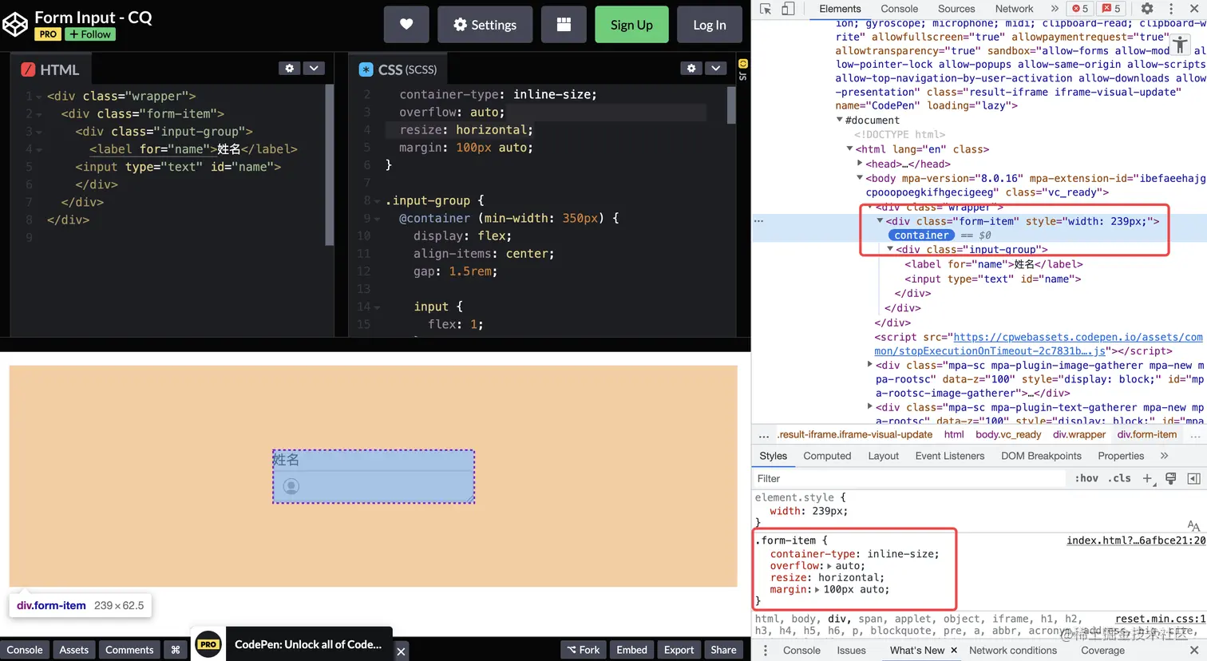Add new style rule plus icon

pos(1147,479)
